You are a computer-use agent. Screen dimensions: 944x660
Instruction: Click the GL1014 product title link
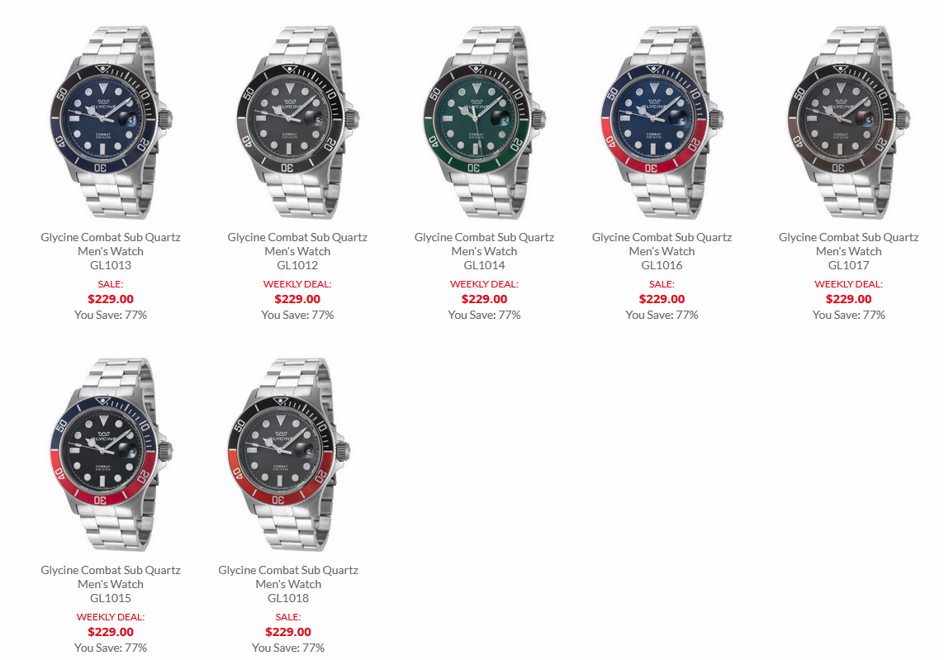[484, 251]
